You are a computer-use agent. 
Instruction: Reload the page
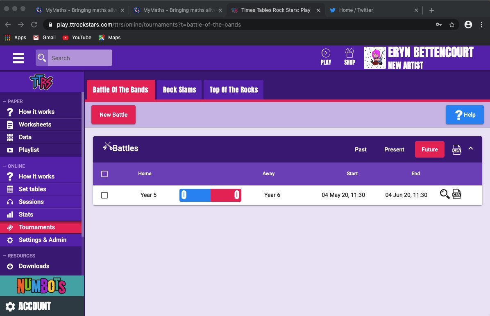34,25
